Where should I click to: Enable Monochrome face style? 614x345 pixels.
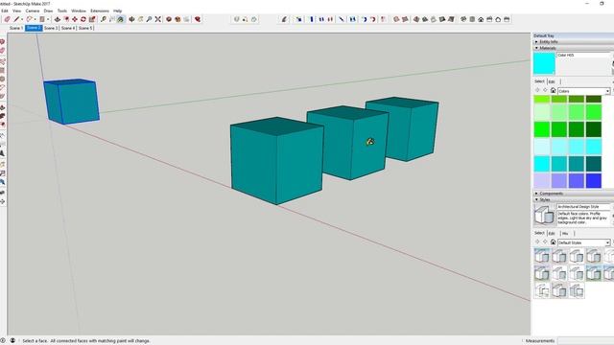pyautogui.click(x=451, y=19)
